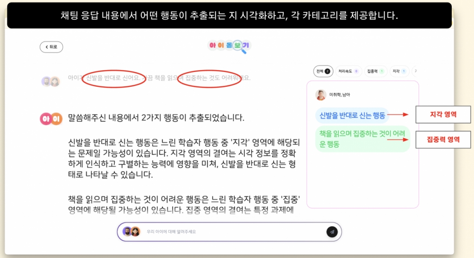Screen dimensions: 474x258
Task: Click the child avatar labeled 미취학, 남아
Action: [x=320, y=95]
